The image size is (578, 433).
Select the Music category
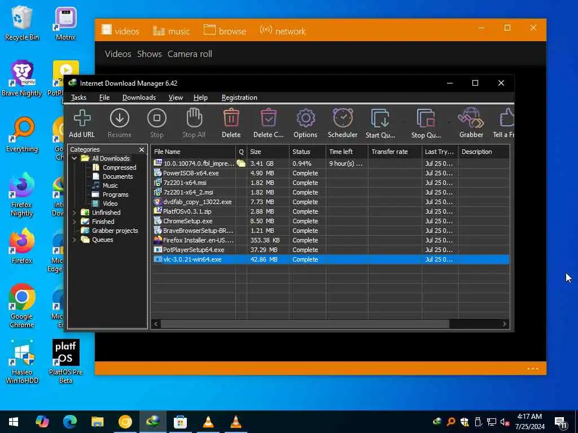click(x=105, y=185)
